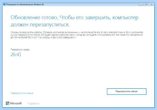Click the Windows icon in title bar
The height and width of the screenshot is (110, 157).
click(x=4, y=4)
